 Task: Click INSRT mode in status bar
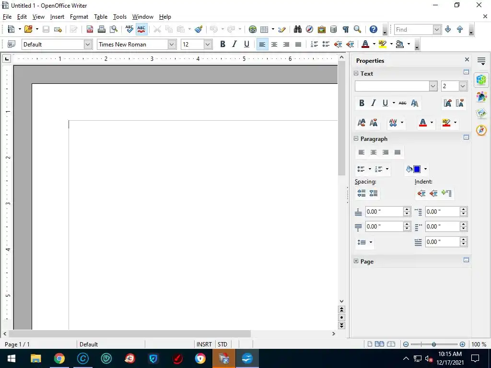(204, 344)
